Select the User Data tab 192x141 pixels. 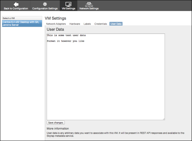point(116,24)
